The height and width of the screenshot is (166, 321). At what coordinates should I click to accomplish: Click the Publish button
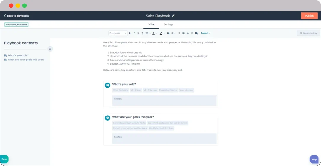309,16
